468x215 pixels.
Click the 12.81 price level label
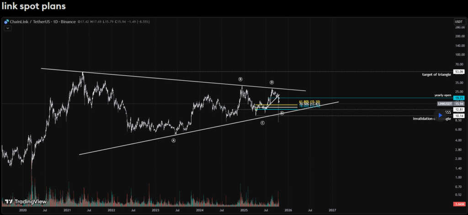(459, 110)
